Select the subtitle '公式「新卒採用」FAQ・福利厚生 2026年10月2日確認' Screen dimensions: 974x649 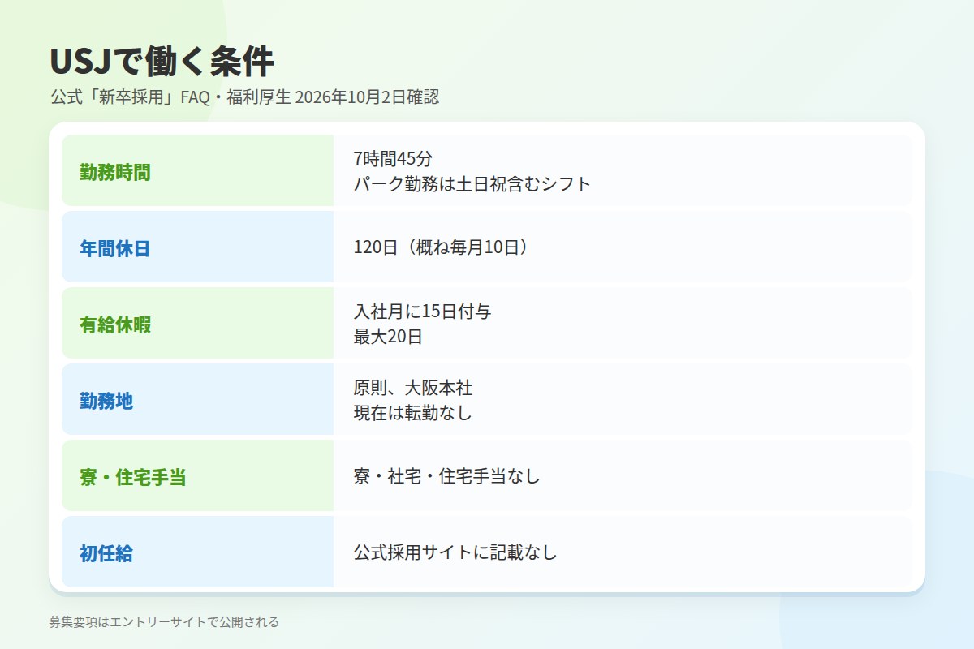244,97
